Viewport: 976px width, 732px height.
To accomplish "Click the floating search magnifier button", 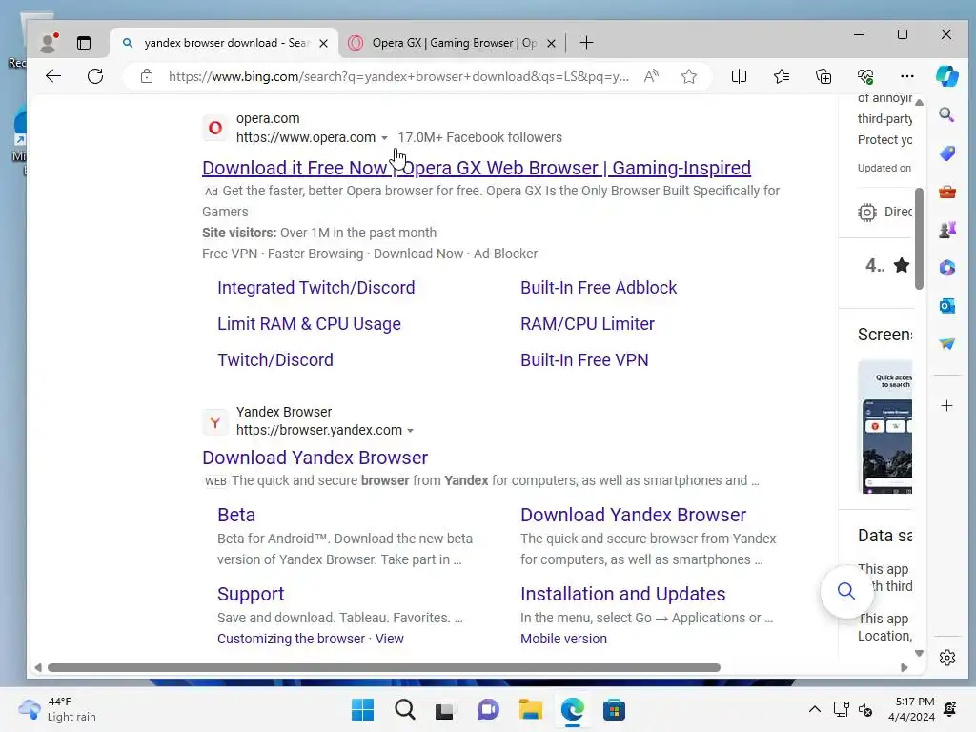I will (846, 591).
